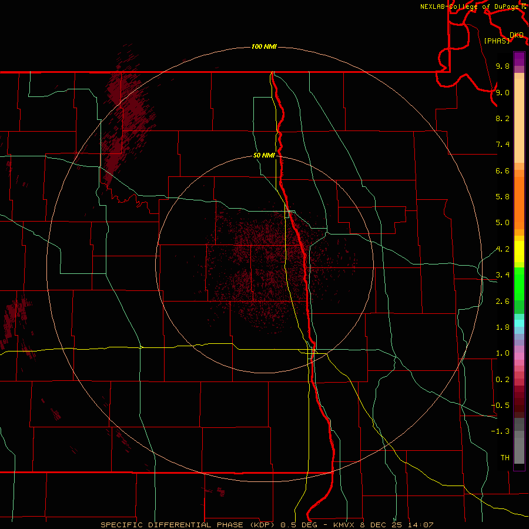Image resolution: width=529 pixels, height=529 pixels.
Task: Click the 50 NMI range ring label
Action: tap(264, 156)
